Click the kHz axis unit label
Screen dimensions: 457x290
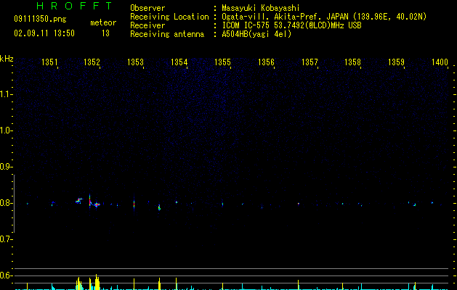pos(7,59)
